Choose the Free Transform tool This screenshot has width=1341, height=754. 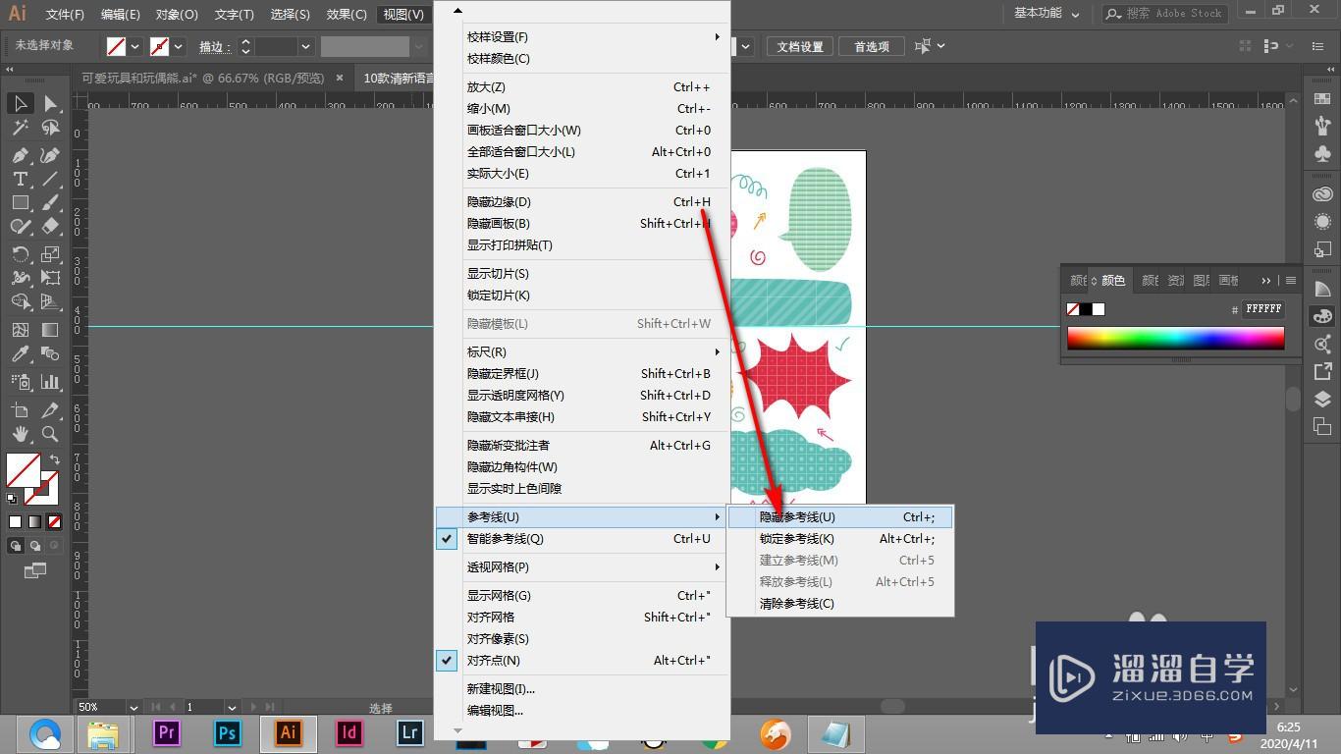tap(50, 278)
